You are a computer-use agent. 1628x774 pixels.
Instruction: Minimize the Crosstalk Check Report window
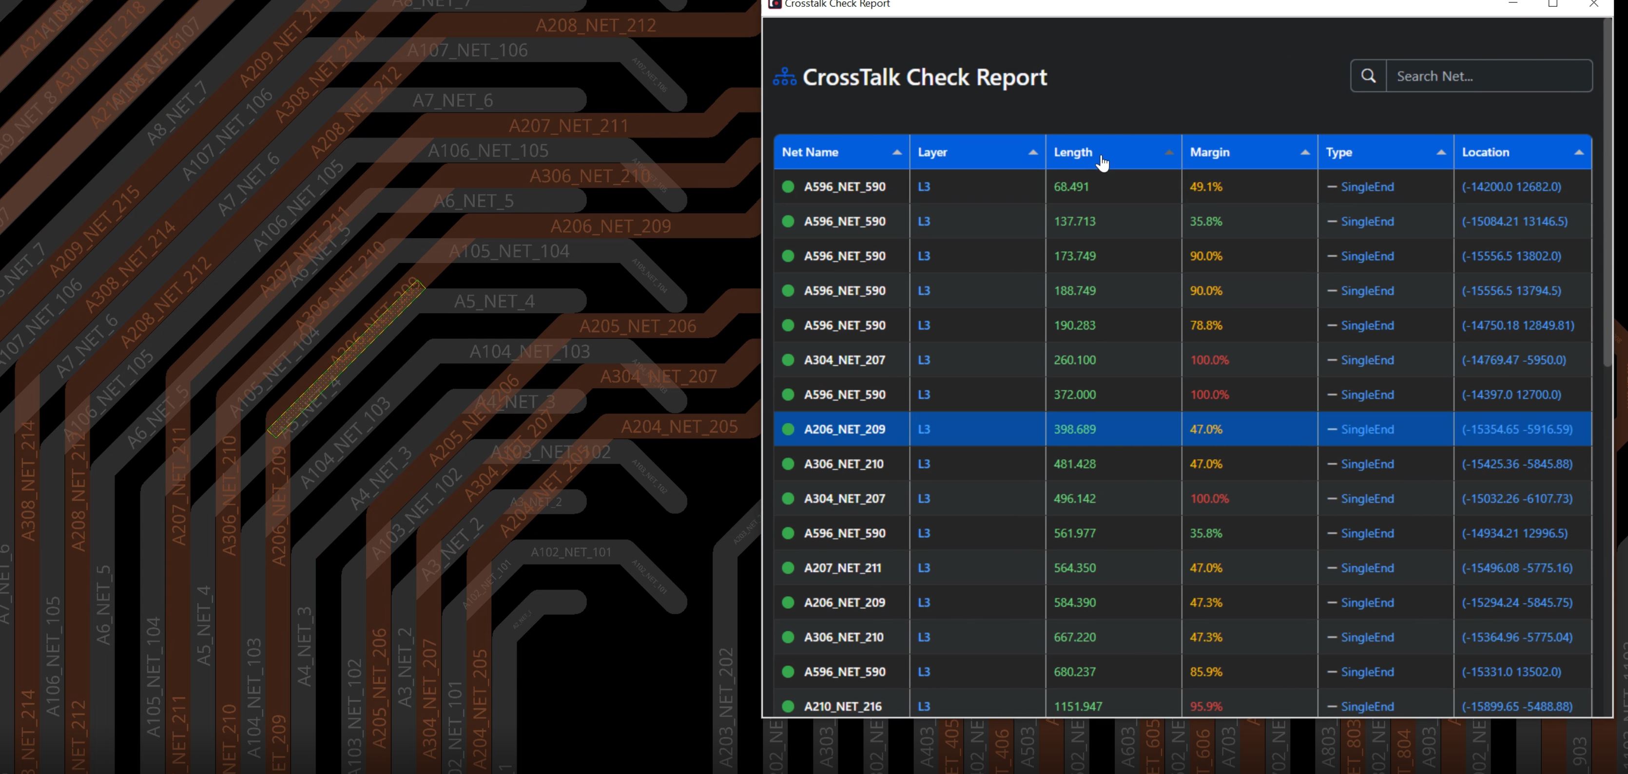point(1513,4)
